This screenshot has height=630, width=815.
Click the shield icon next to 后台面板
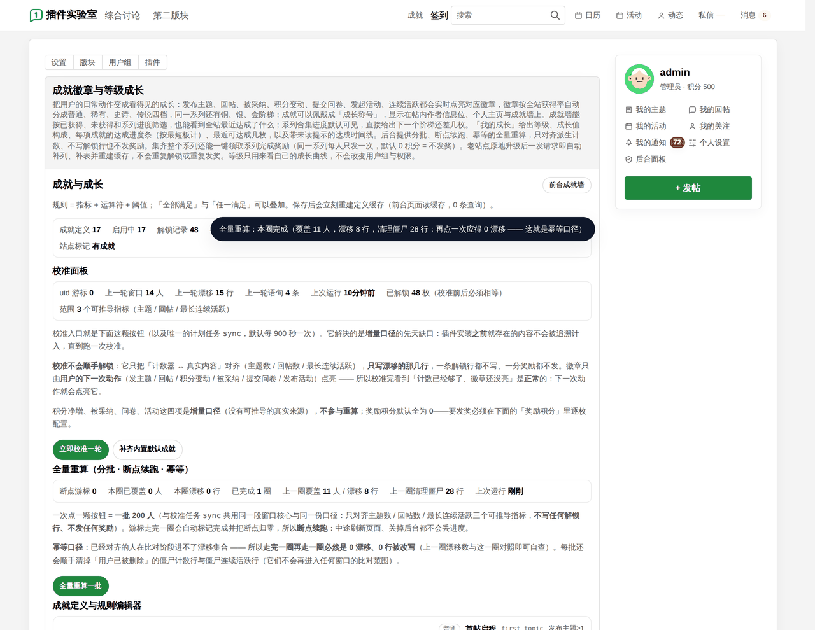tap(628, 160)
